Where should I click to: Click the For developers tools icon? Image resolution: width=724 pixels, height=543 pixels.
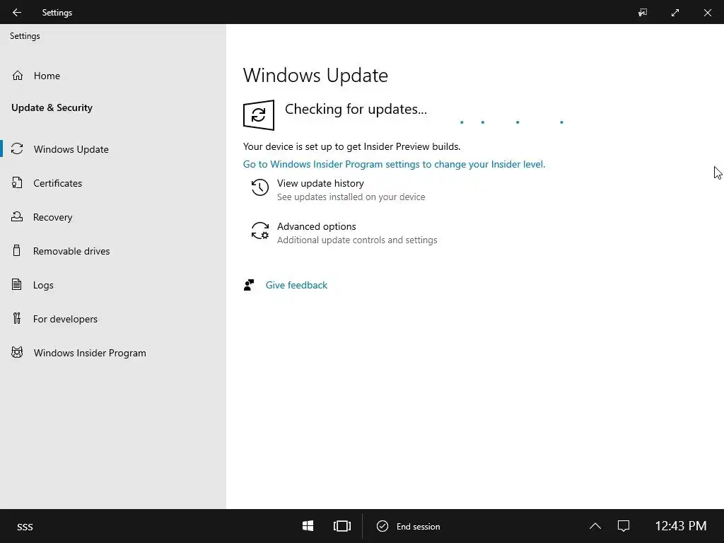pos(17,318)
